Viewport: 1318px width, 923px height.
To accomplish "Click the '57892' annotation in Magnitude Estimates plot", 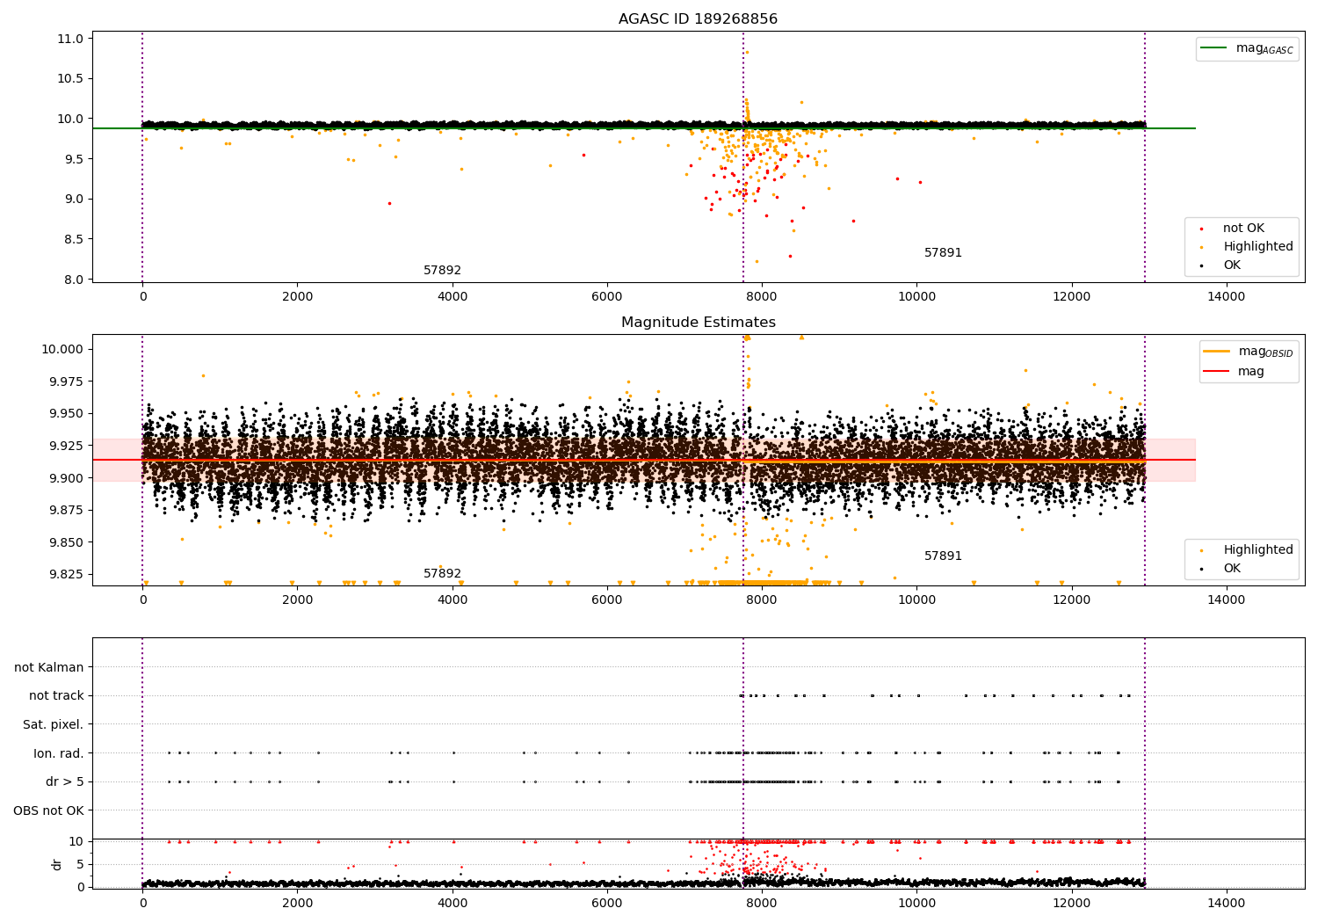I will (442, 574).
